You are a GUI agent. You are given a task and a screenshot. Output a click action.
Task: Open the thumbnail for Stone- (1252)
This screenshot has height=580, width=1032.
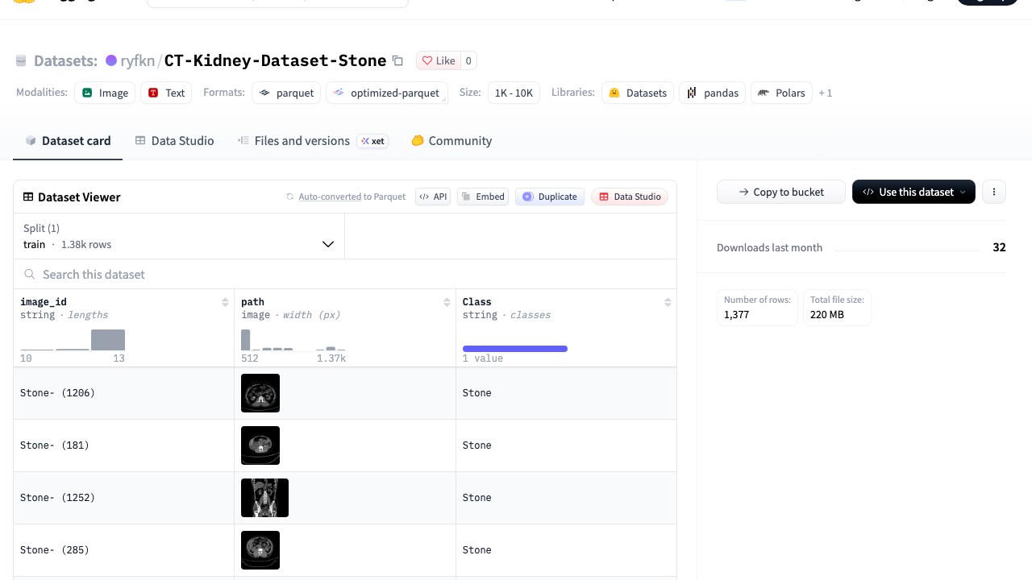(x=264, y=498)
